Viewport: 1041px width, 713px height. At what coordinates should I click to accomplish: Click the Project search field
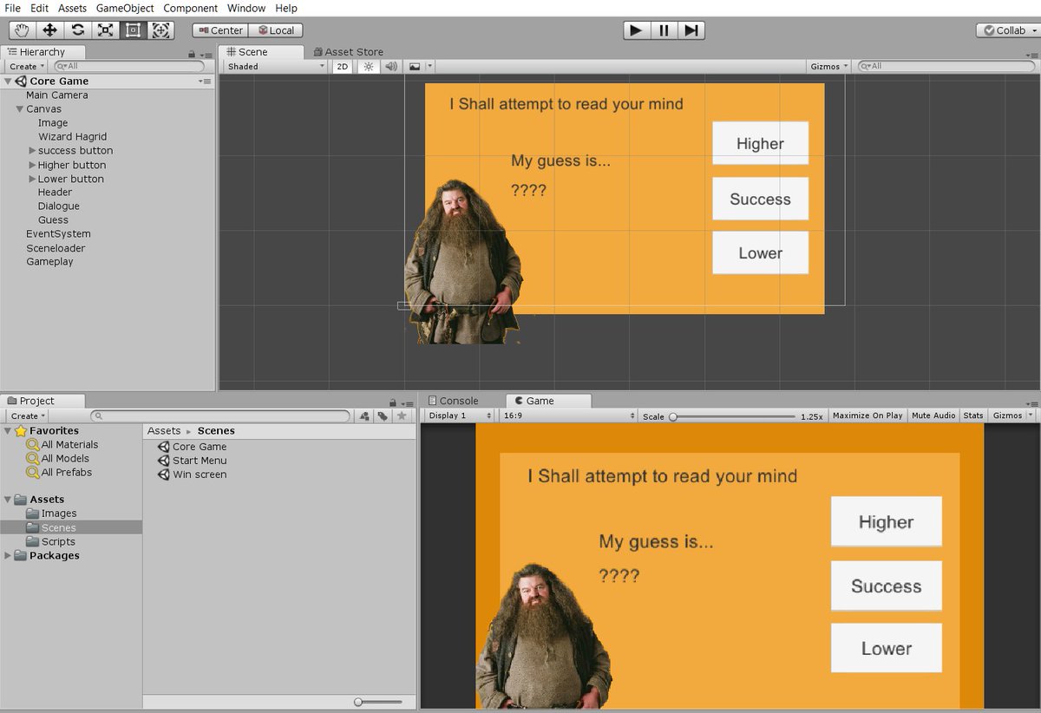tap(220, 416)
